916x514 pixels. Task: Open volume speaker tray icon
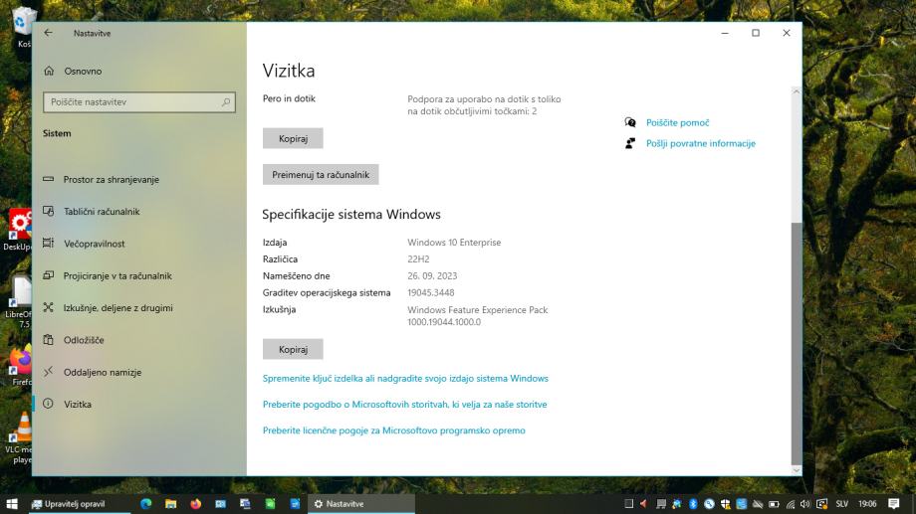pos(805,503)
